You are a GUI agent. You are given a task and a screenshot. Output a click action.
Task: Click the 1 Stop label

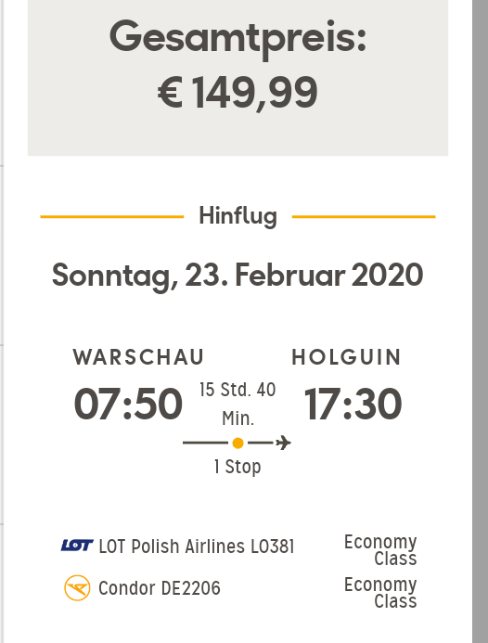[238, 467]
